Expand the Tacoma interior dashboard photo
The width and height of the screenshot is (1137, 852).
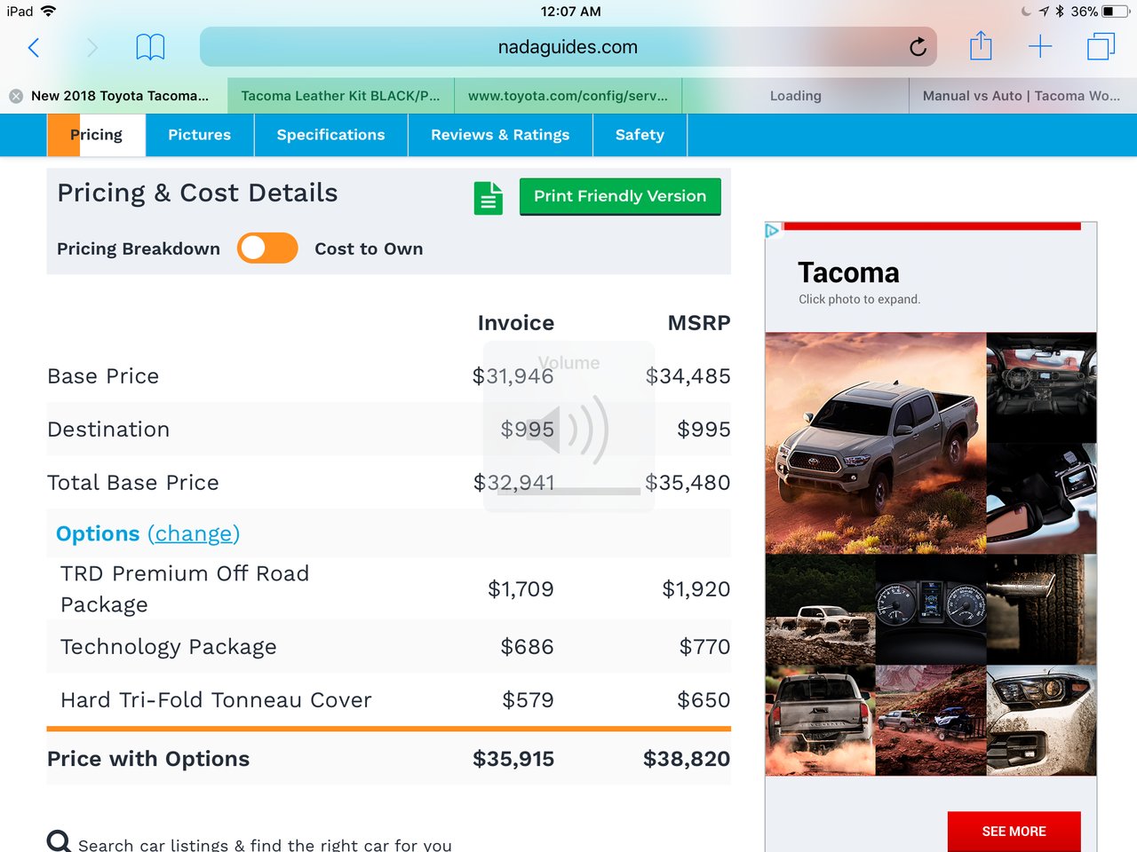coord(1042,387)
